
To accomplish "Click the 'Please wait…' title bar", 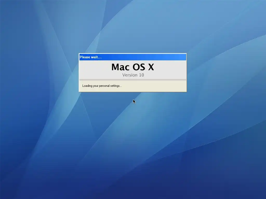I will [x=133, y=57].
